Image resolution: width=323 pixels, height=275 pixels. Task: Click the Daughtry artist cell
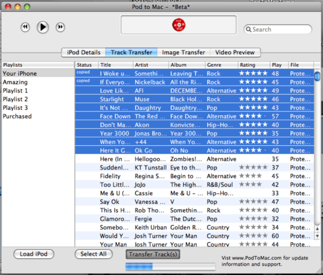[x=148, y=108]
